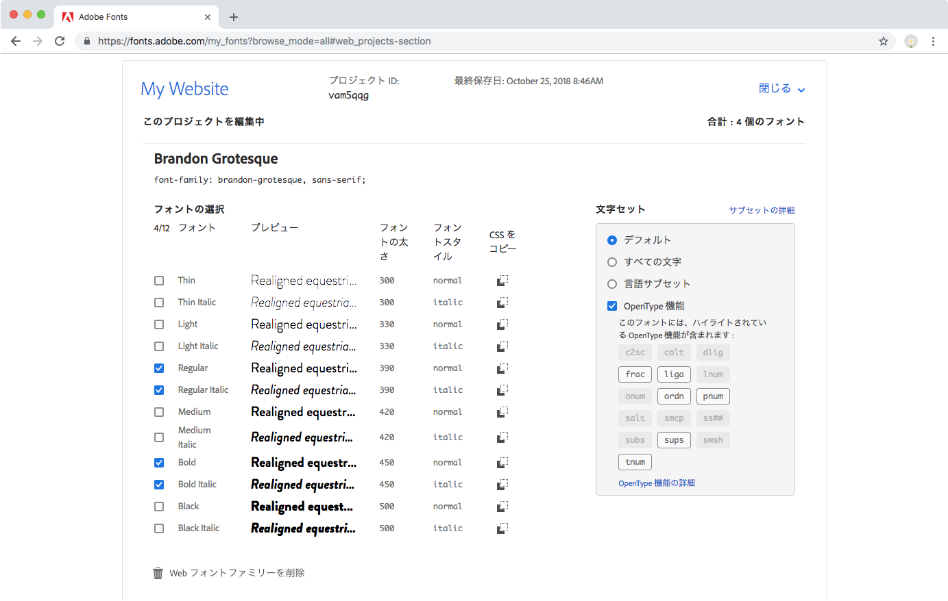The height and width of the screenshot is (601, 948).
Task: Copy CSS for the Medium font
Action: point(502,412)
